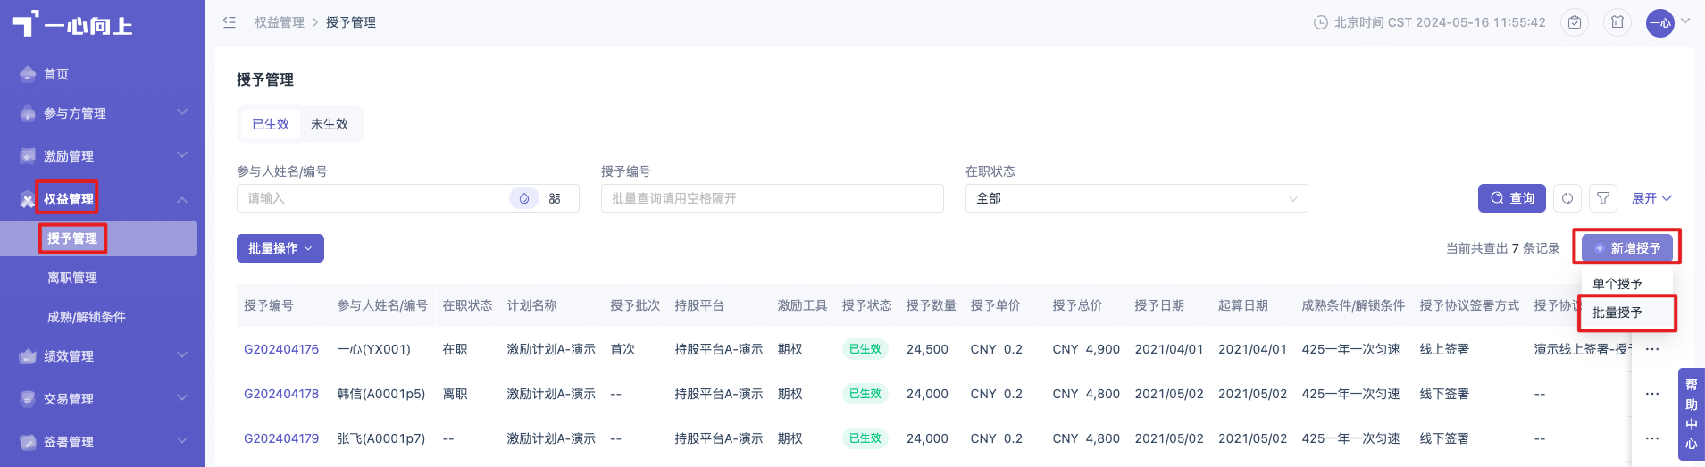Focus the 授予编号 batch query input

point(773,198)
